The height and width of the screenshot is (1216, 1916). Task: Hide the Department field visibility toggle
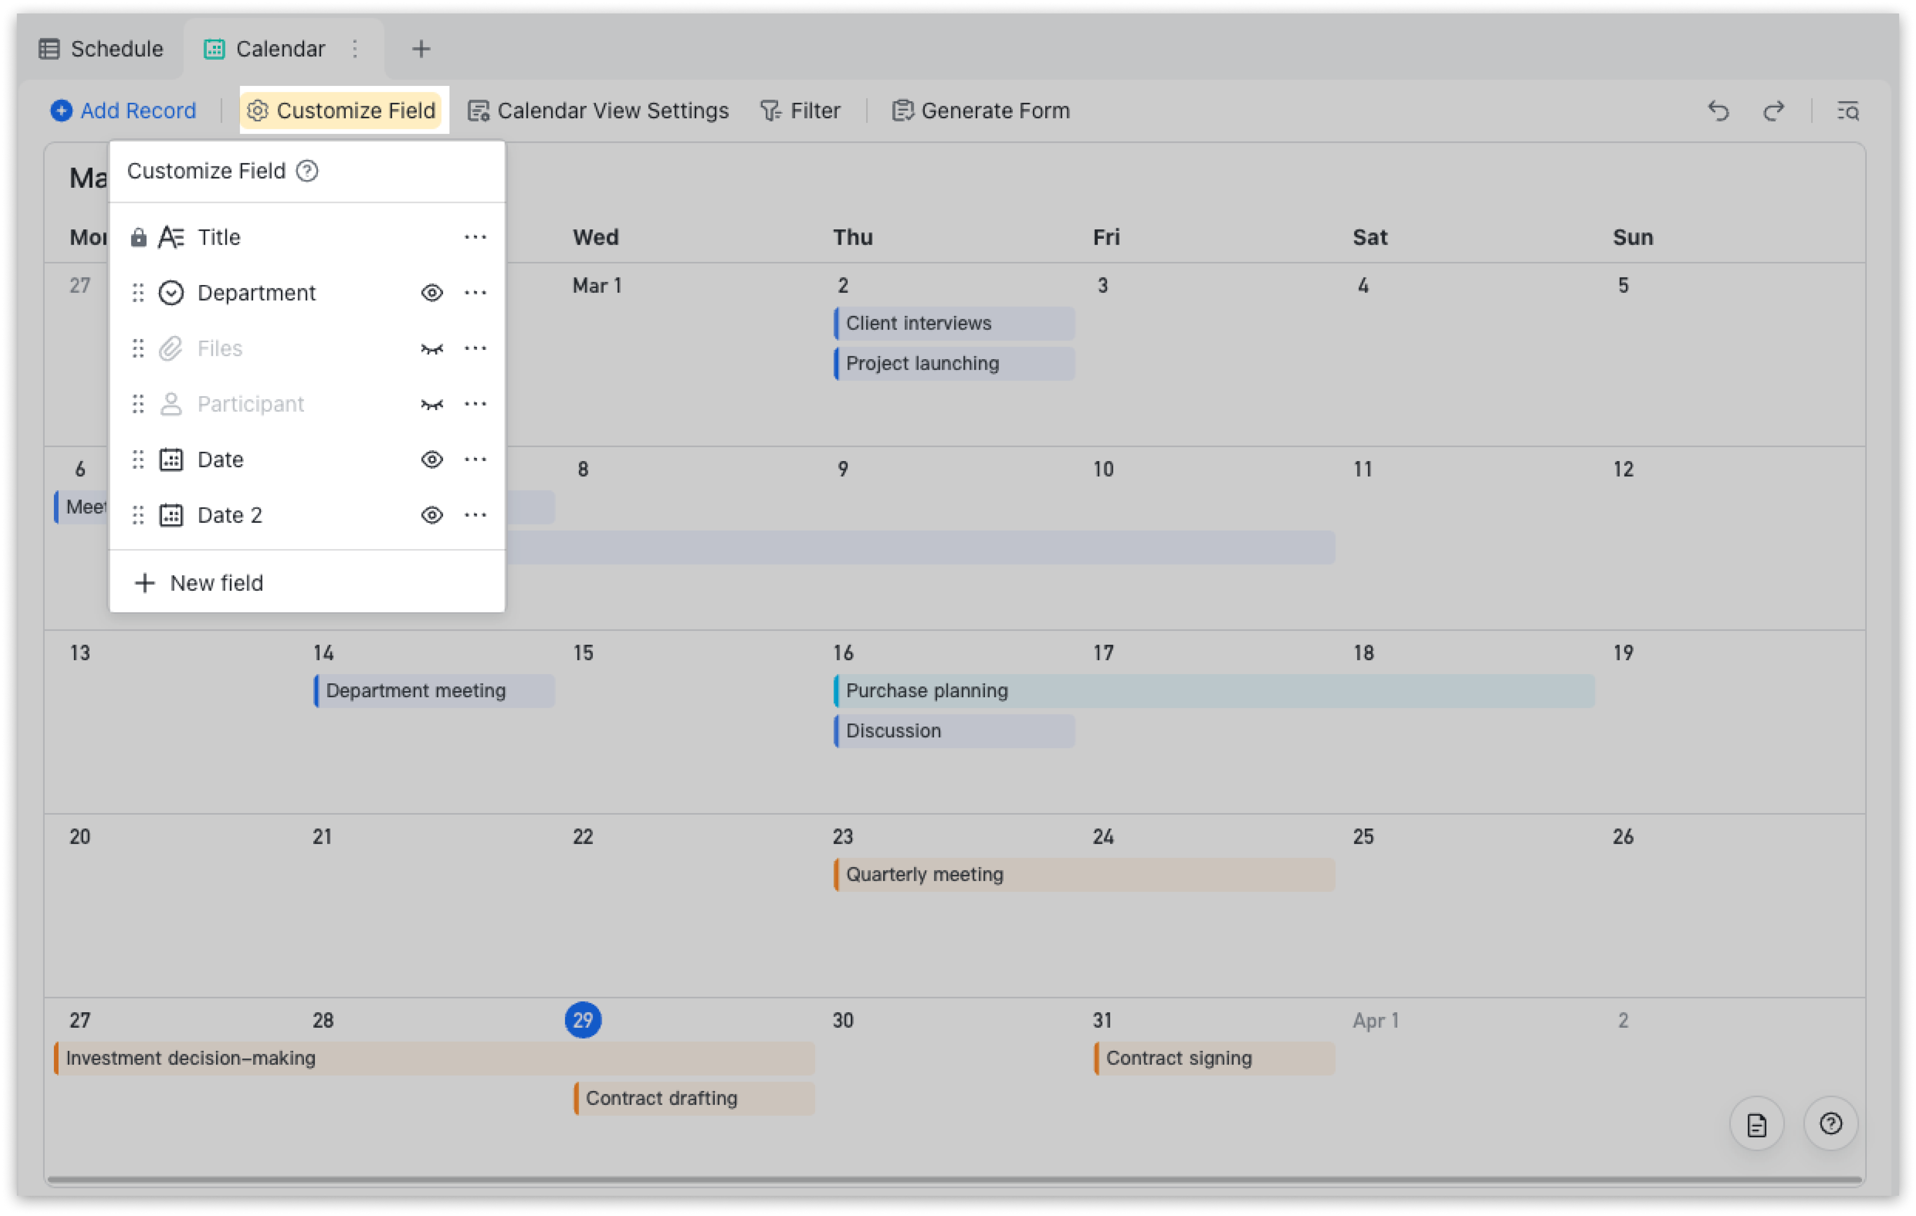431,292
